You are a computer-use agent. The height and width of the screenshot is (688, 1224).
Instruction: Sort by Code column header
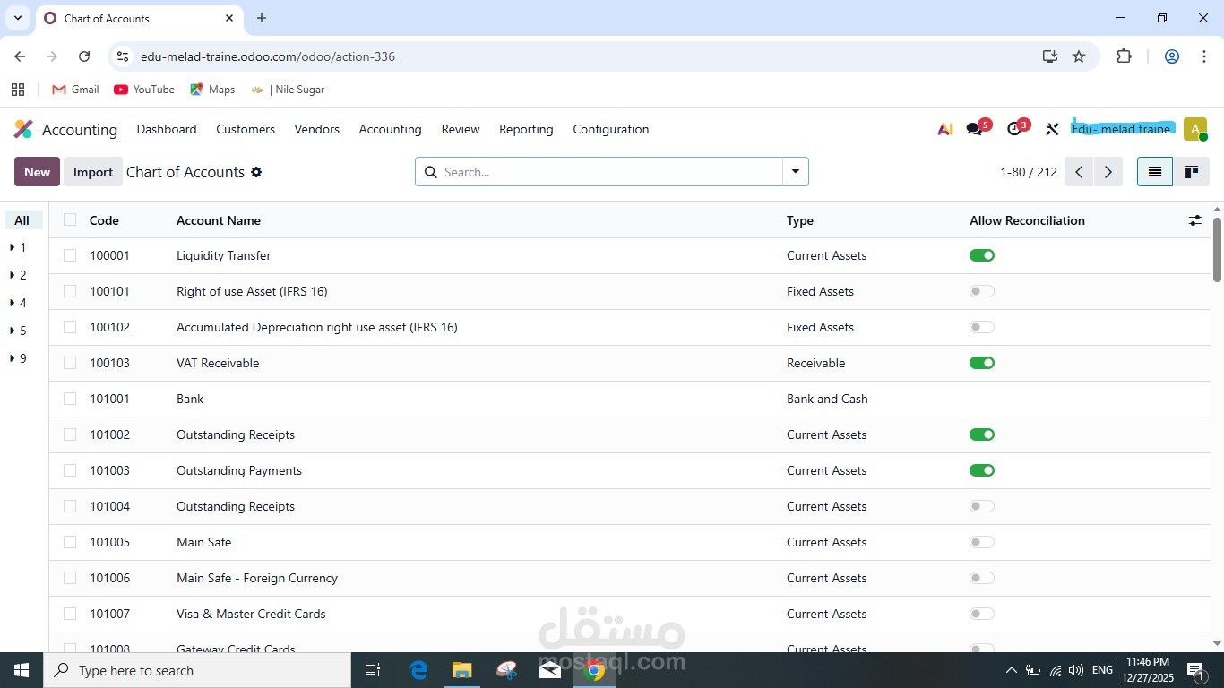point(104,220)
